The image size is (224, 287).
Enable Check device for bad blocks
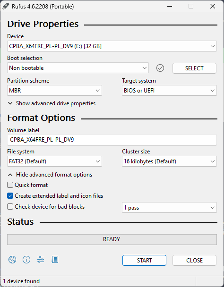click(10, 207)
